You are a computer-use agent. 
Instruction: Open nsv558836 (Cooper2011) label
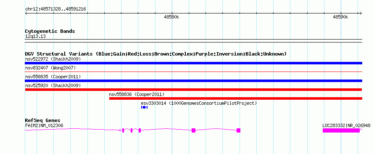pos(137,94)
